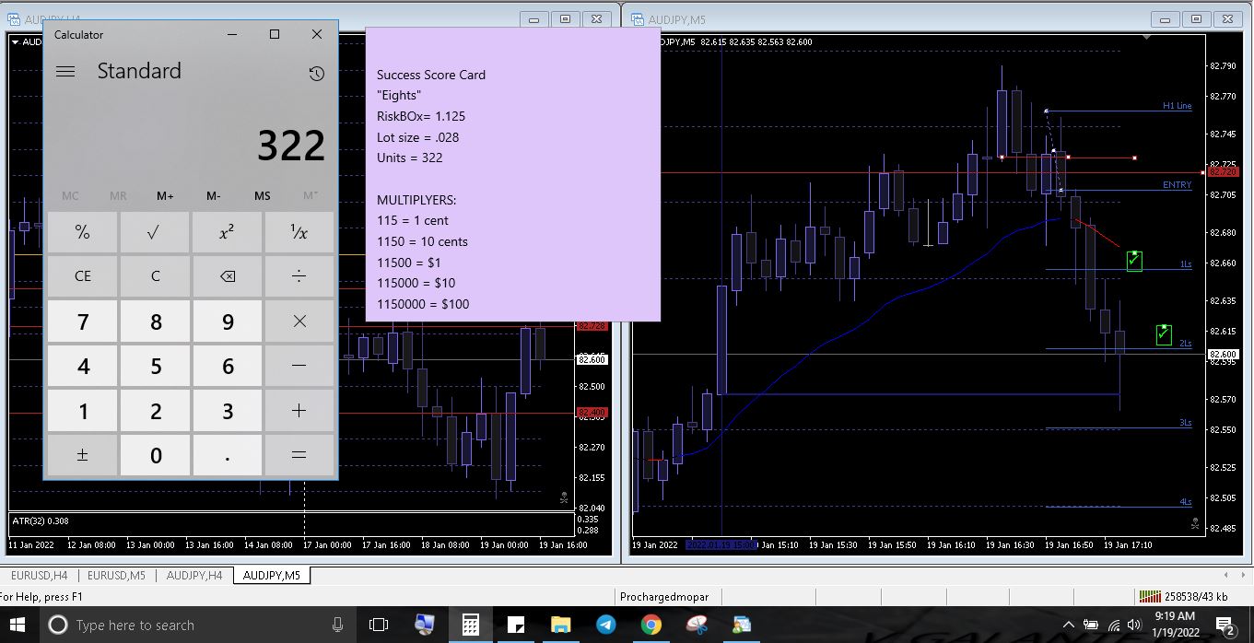Click the green checkmark marker at 1Ls

point(1134,261)
